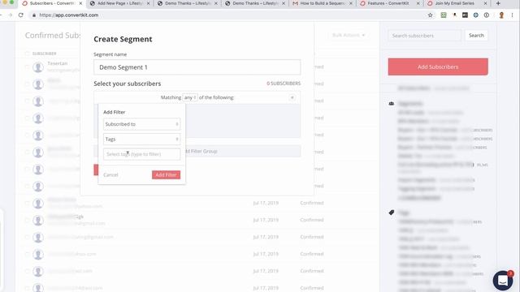Close the Features - ConvertKit tab

[x=418, y=3]
